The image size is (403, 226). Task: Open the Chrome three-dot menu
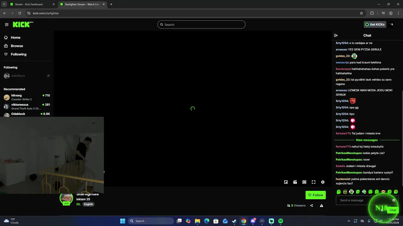(x=398, y=13)
